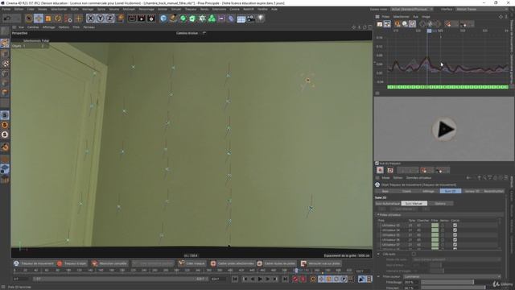Open the viewport Caméras menu

tap(33, 27)
